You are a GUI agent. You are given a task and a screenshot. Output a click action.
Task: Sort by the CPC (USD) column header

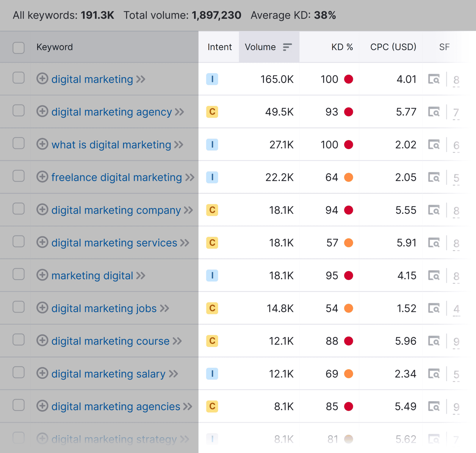point(393,47)
